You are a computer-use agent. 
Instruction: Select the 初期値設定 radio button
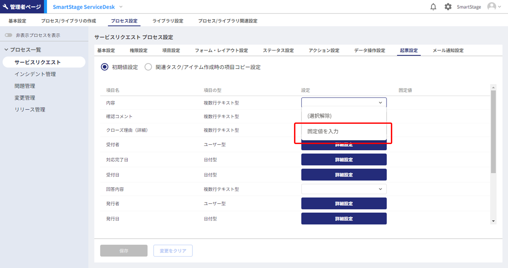pyautogui.click(x=105, y=67)
